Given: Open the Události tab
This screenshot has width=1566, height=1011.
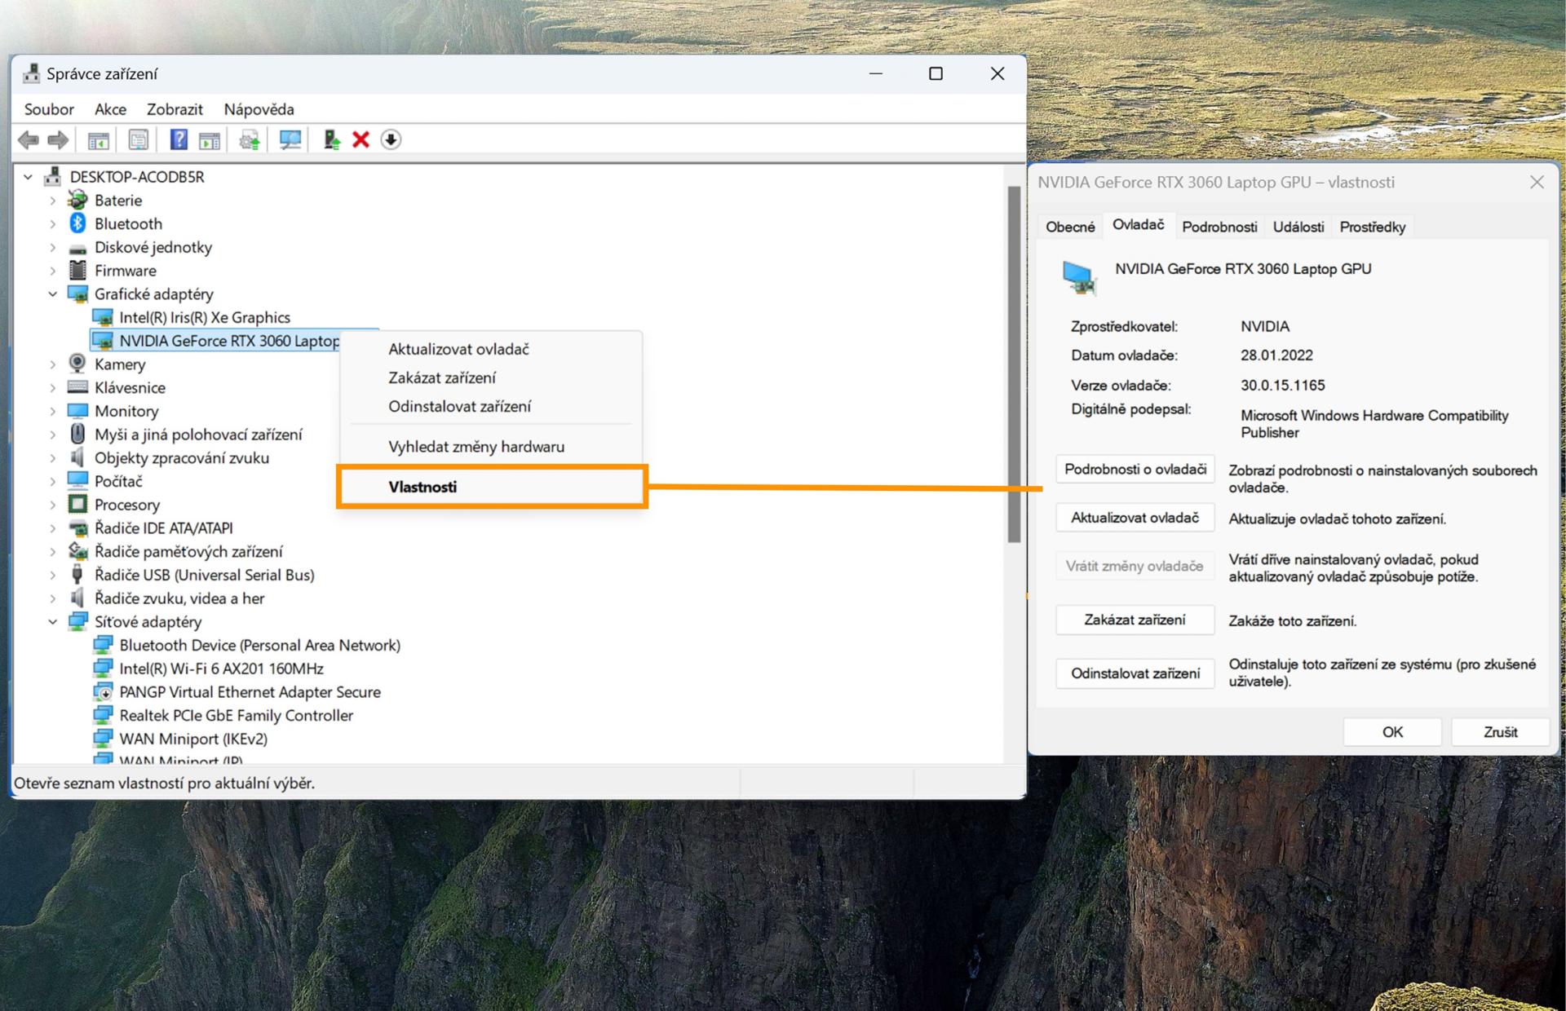Looking at the screenshot, I should coord(1298,227).
